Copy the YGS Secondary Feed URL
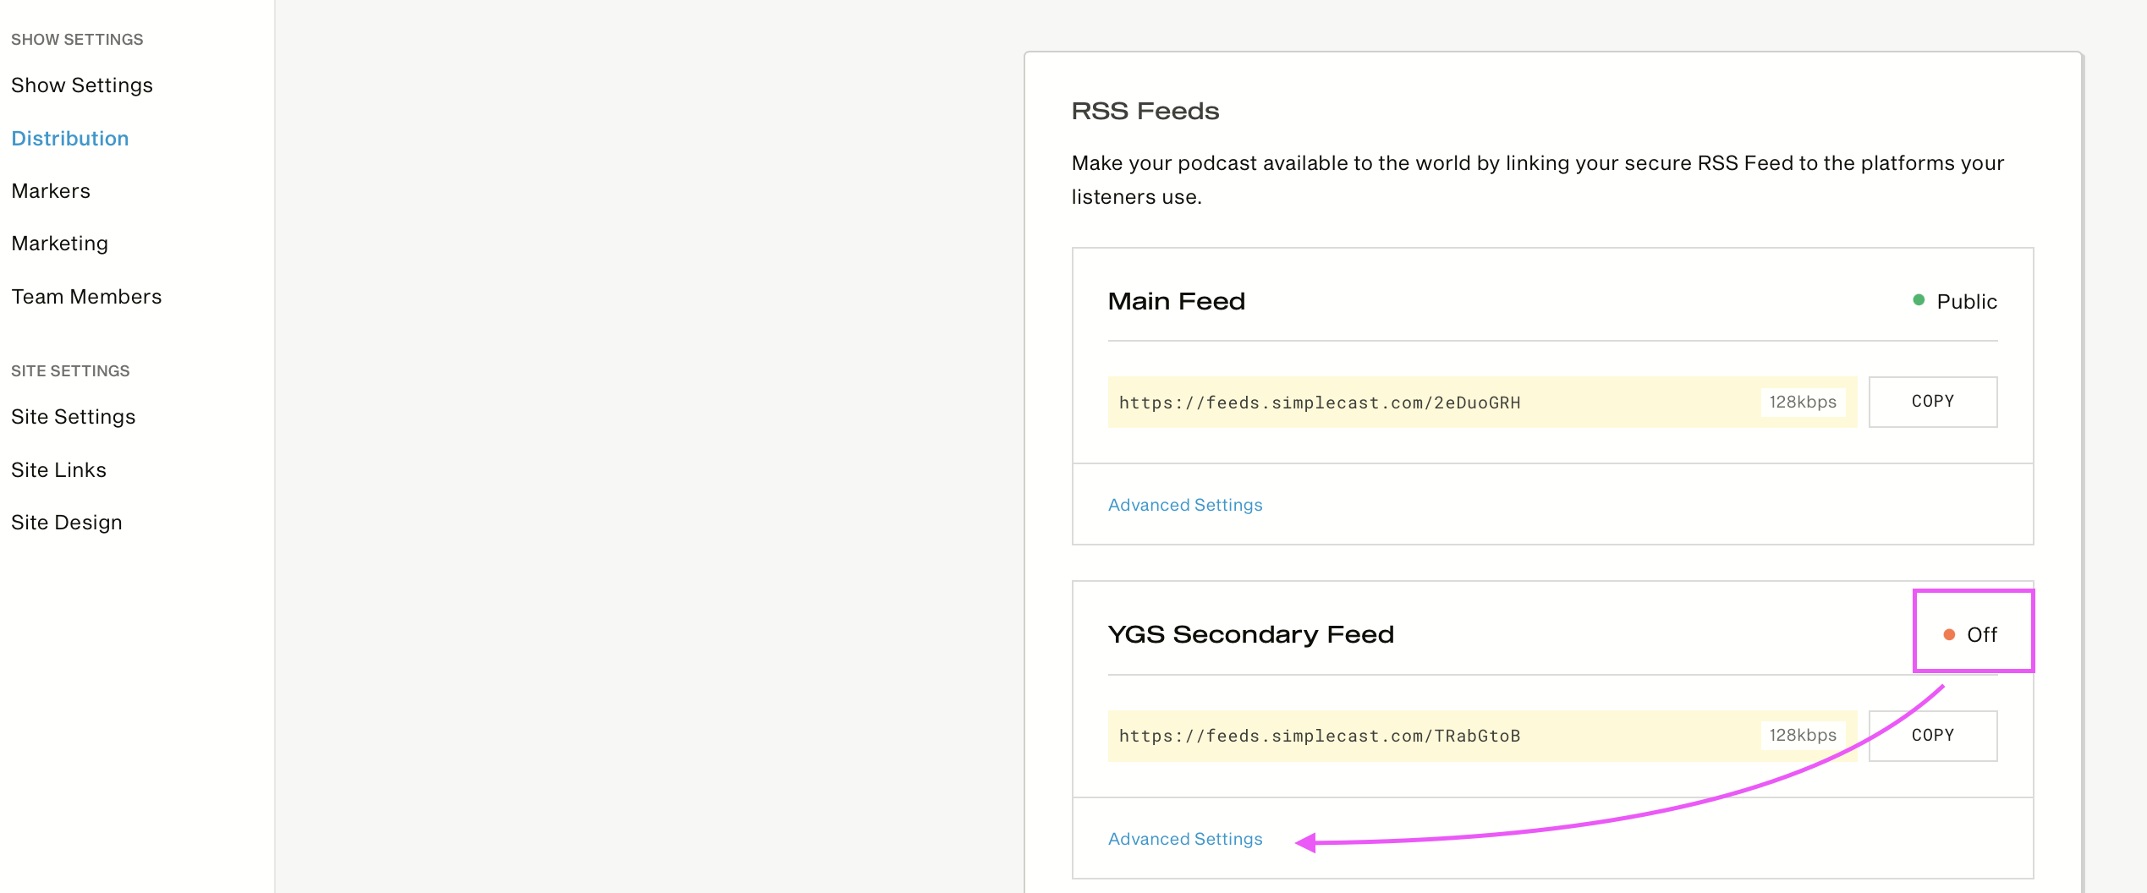Image resolution: width=2147 pixels, height=893 pixels. pos(1933,736)
